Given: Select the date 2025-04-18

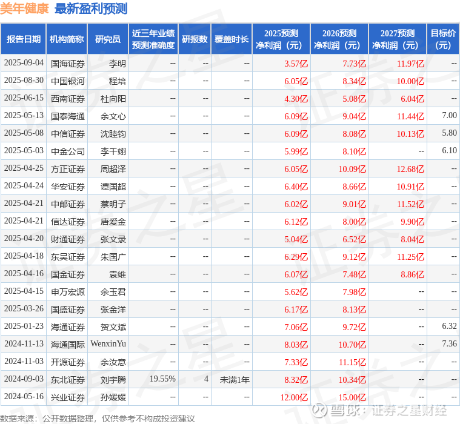Looking at the screenshot, I should (24, 256).
